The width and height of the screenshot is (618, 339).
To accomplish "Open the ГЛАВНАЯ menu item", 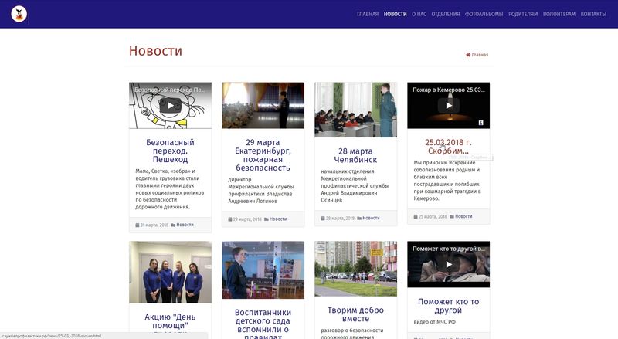I will [x=368, y=14].
